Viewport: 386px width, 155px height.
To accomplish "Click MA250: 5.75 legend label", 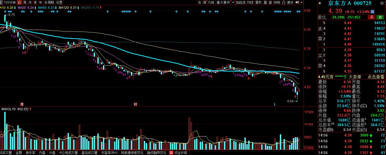I will click(x=90, y=8).
